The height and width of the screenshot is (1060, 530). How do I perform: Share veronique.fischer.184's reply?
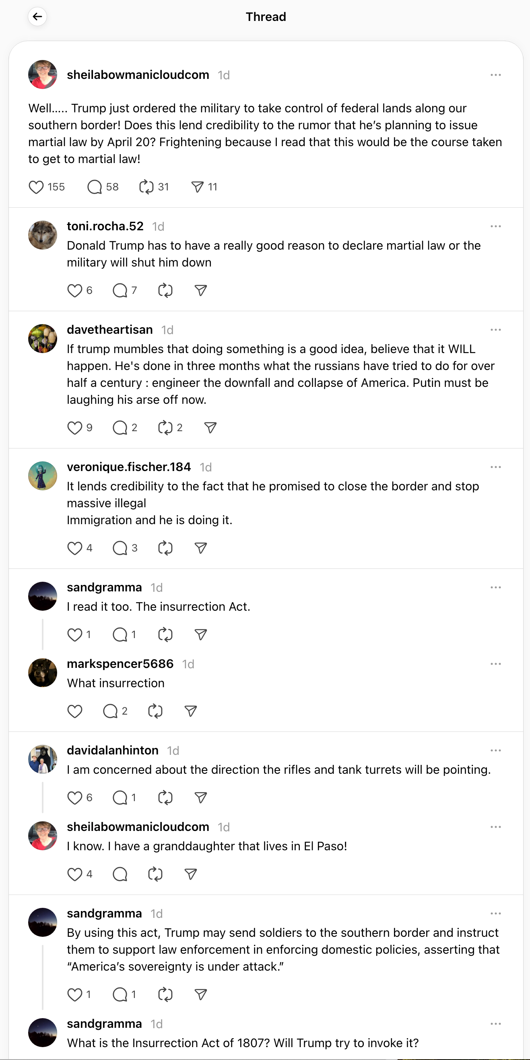click(200, 548)
